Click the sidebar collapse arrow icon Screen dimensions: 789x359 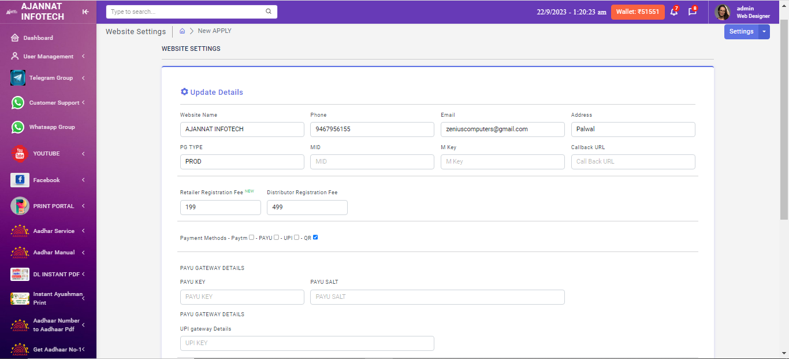tap(85, 12)
